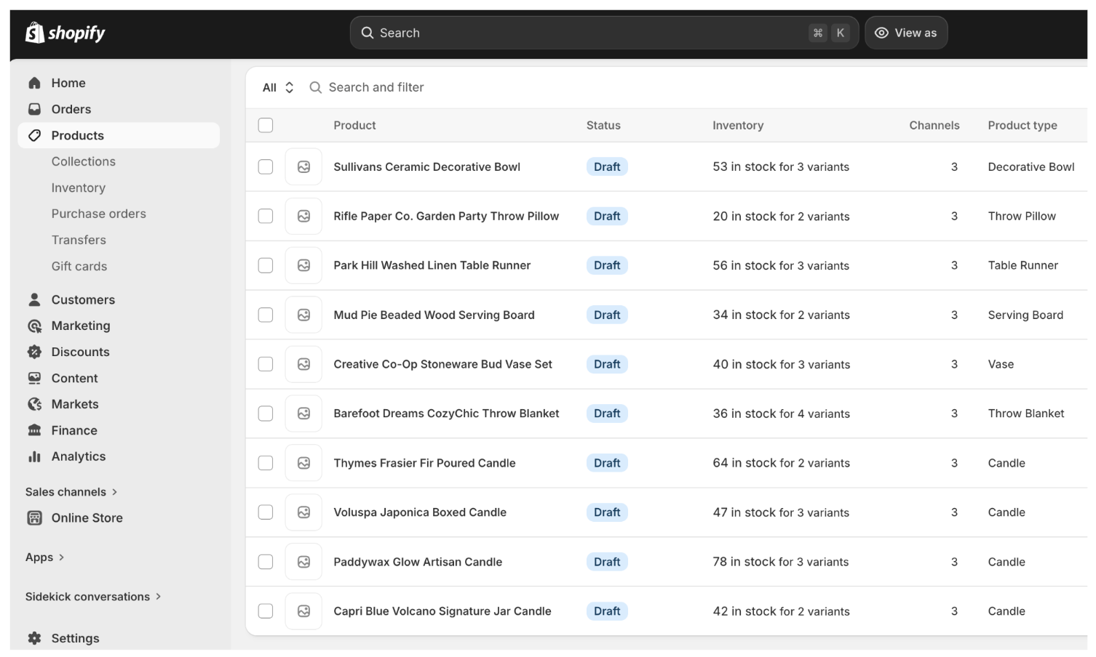The height and width of the screenshot is (657, 1096).
Task: Click the Products tag icon
Action: pos(34,135)
